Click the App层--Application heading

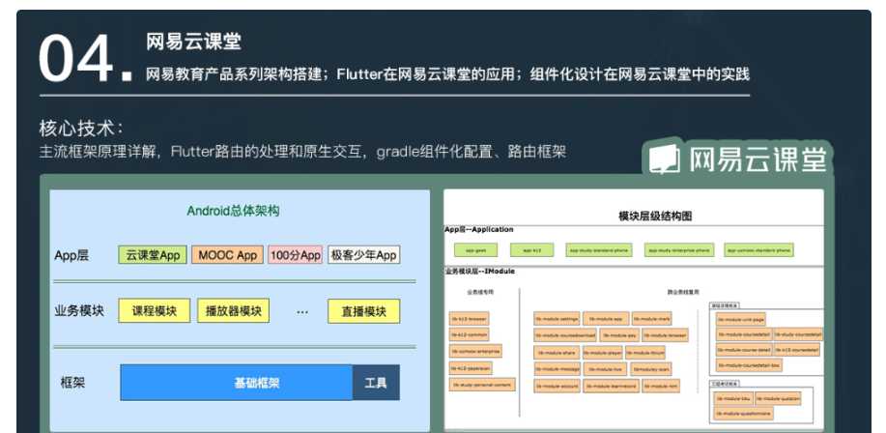(x=479, y=229)
